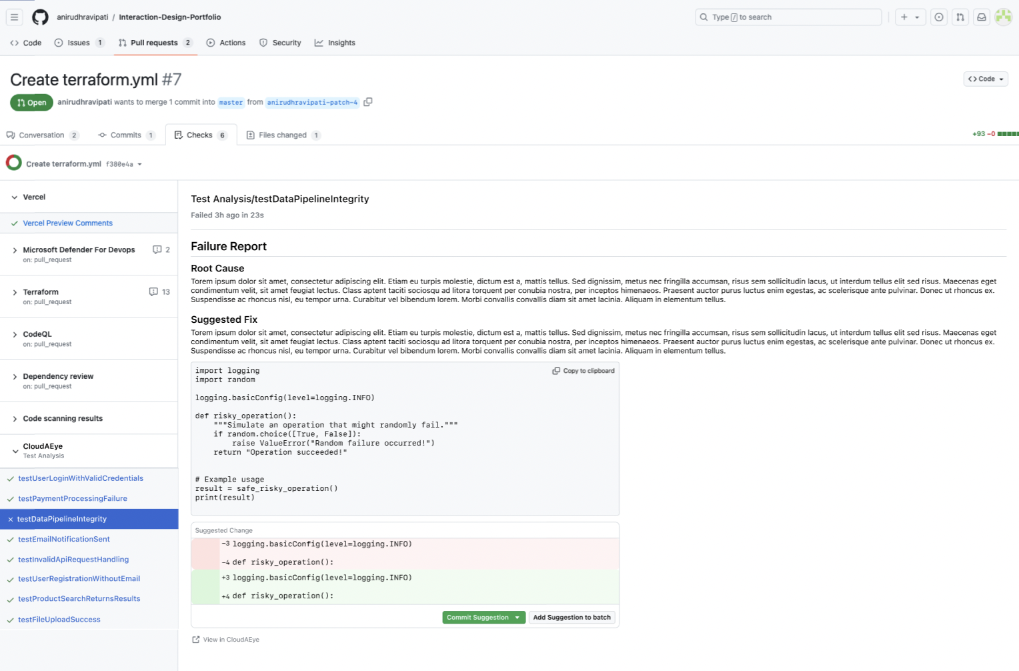Open the hamburger navigation menu
The height and width of the screenshot is (671, 1019).
(x=14, y=17)
